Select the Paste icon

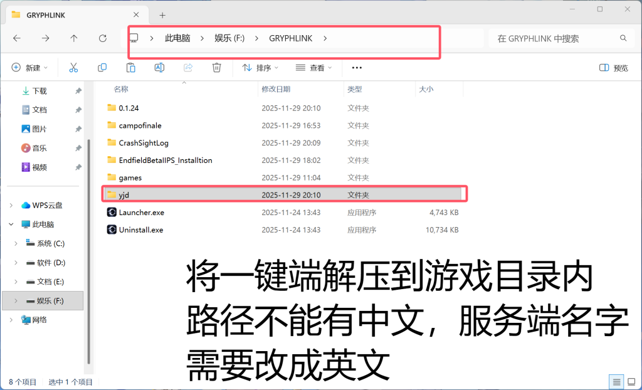[x=130, y=67]
